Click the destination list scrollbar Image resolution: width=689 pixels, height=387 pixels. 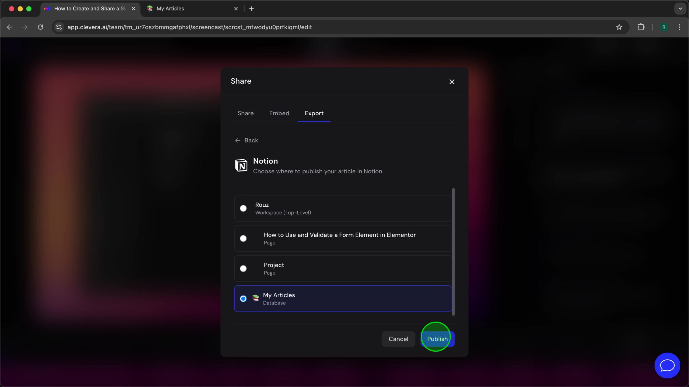(x=453, y=252)
